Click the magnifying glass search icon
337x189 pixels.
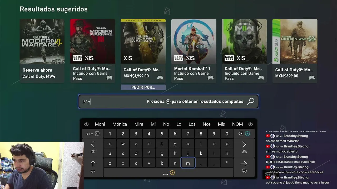251,101
